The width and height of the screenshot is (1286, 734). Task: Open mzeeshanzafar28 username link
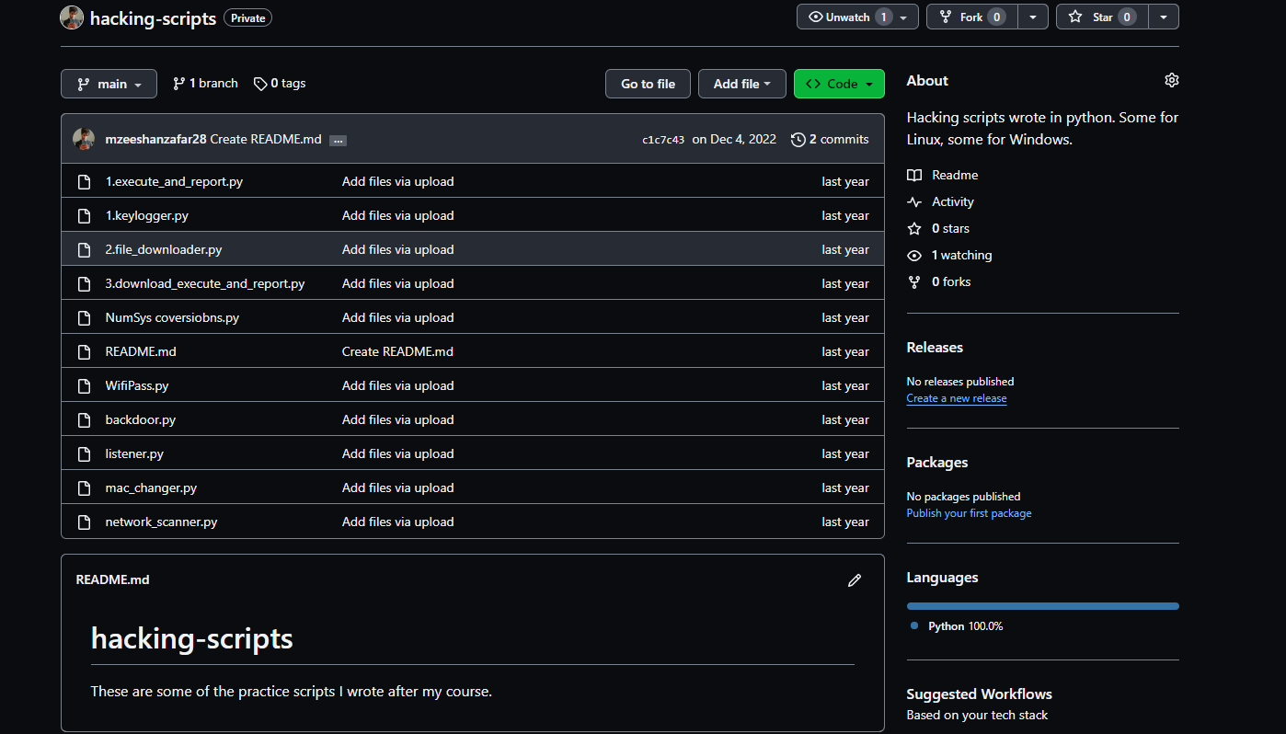tap(155, 140)
